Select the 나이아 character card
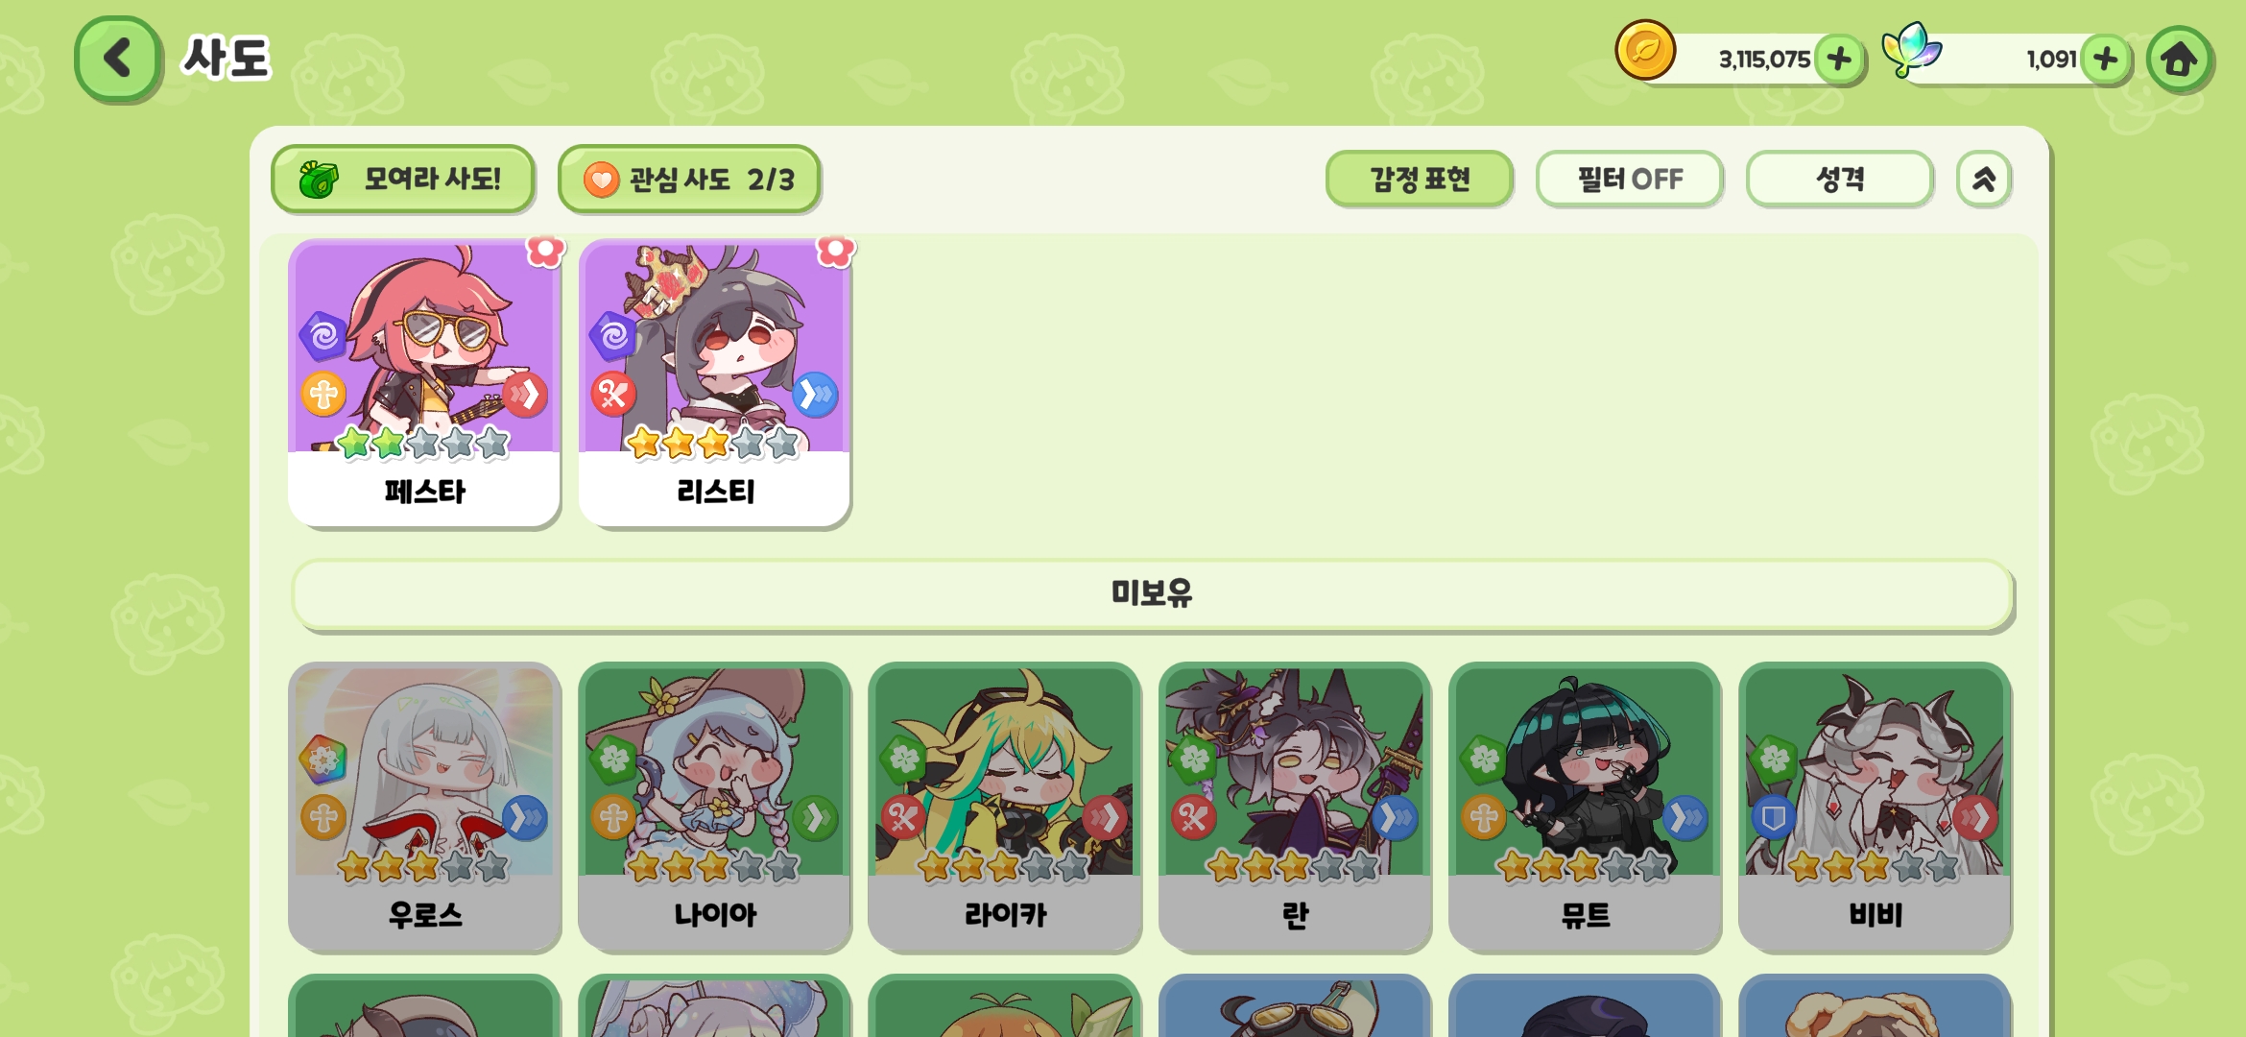 pyautogui.click(x=714, y=807)
